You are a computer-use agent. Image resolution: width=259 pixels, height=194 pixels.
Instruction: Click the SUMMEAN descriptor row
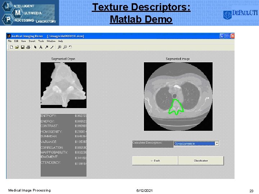pyautogui.click(x=64, y=136)
